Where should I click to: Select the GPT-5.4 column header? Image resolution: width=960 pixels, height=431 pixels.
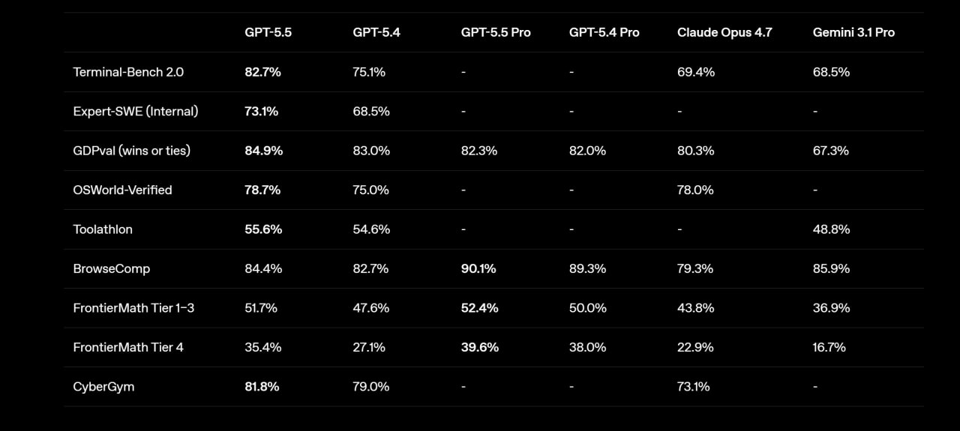click(376, 32)
